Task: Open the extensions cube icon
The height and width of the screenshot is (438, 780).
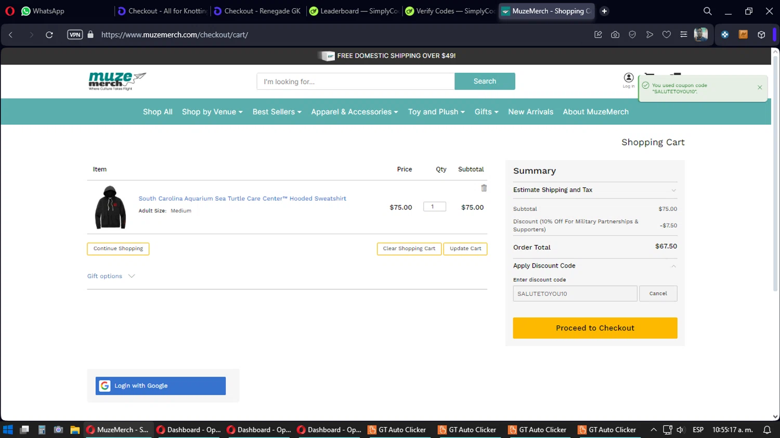Action: [761, 35]
